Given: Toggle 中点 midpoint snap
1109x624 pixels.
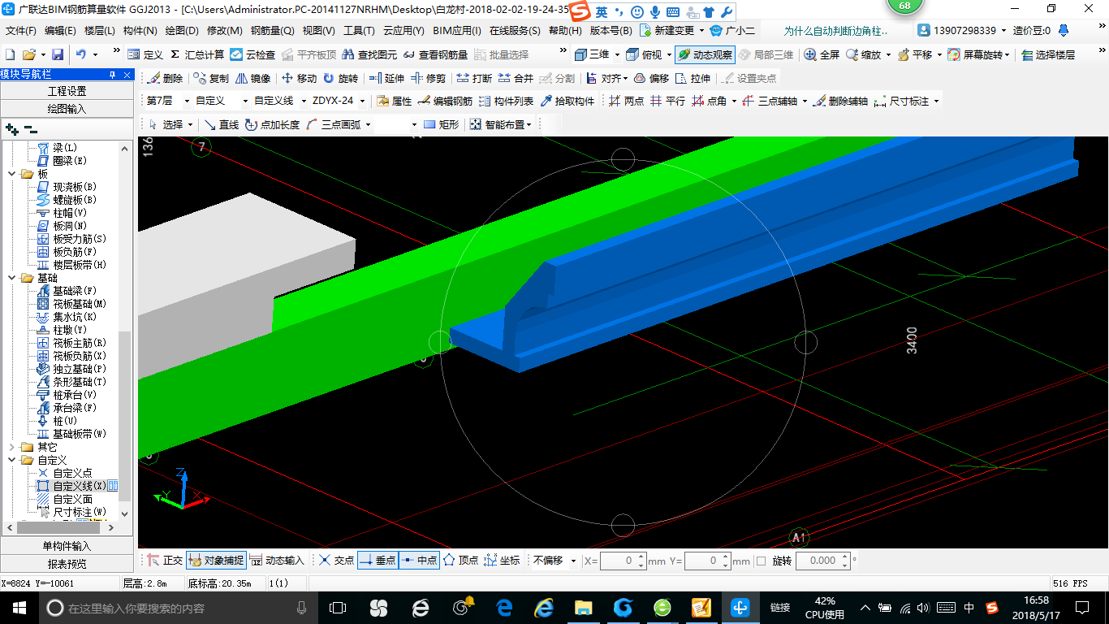Looking at the screenshot, I should click(420, 561).
